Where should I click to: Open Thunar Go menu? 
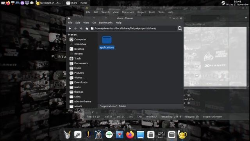(x=94, y=23)
